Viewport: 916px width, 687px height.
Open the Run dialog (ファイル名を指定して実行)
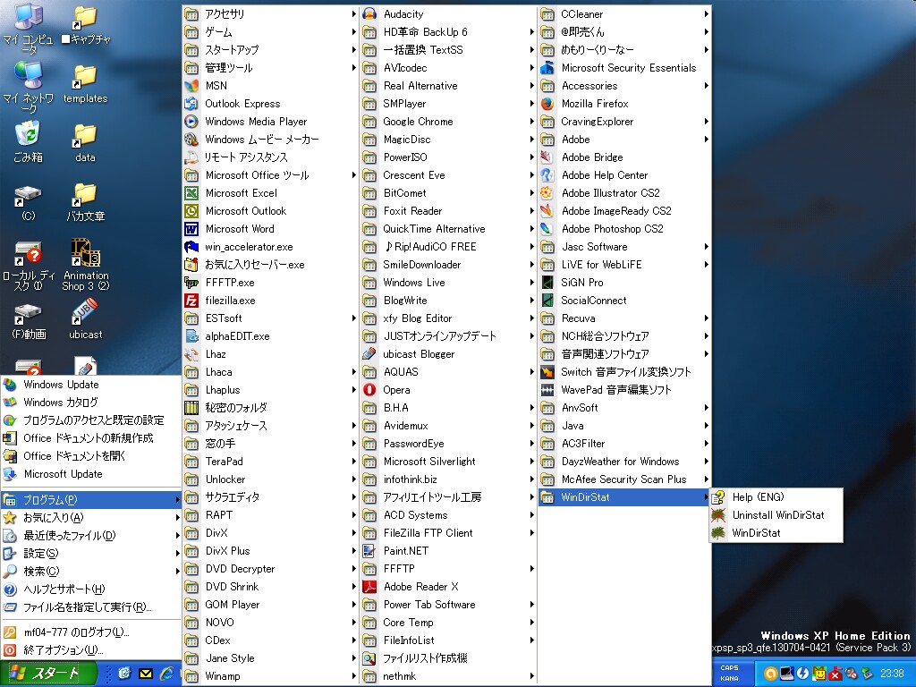point(90,607)
